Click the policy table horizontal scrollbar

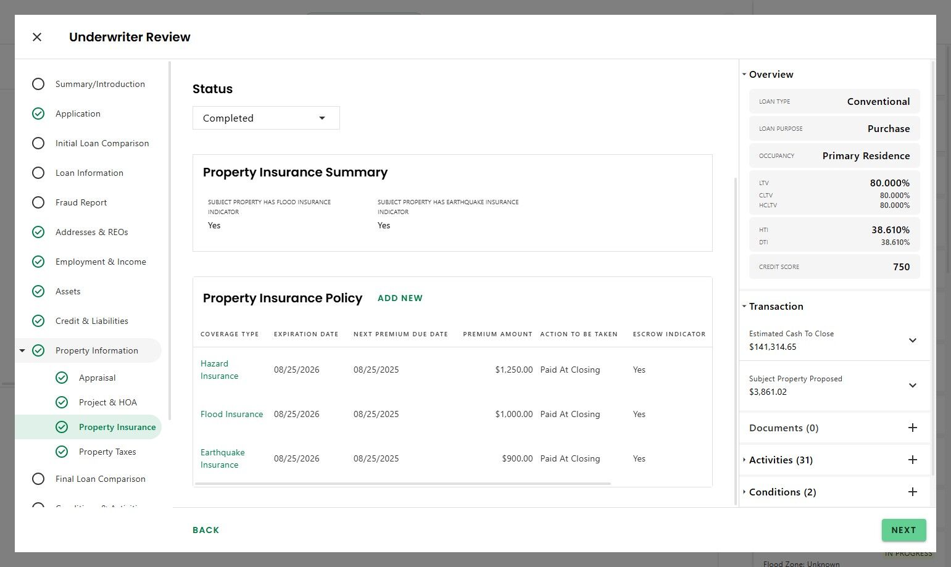402,484
